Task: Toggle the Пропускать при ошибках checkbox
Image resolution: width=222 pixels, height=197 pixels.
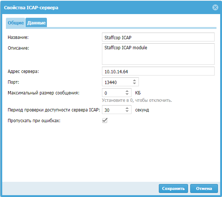Action: (105, 120)
